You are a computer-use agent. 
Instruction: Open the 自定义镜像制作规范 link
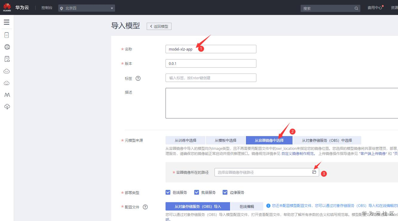click(x=298, y=153)
